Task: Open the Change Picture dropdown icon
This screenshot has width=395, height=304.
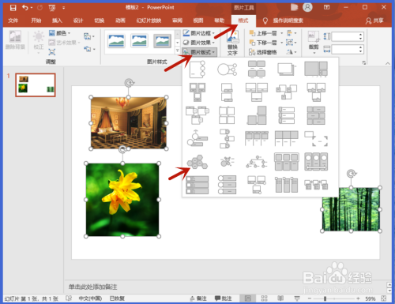Action: click(x=89, y=36)
